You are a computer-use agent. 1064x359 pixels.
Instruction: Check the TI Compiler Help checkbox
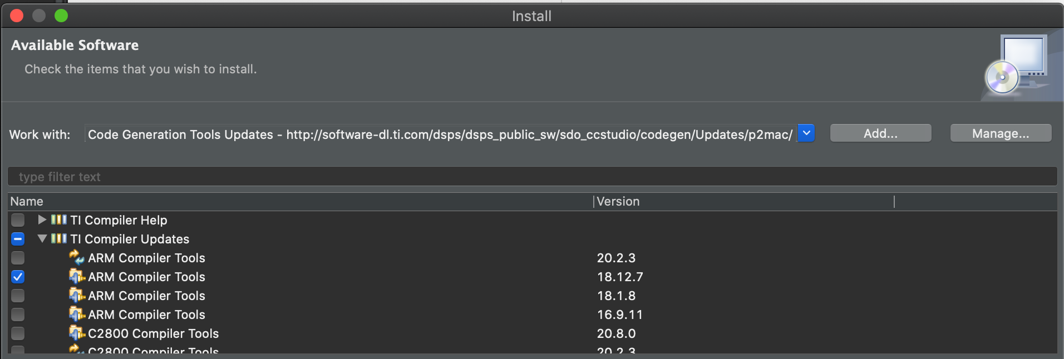click(x=18, y=220)
